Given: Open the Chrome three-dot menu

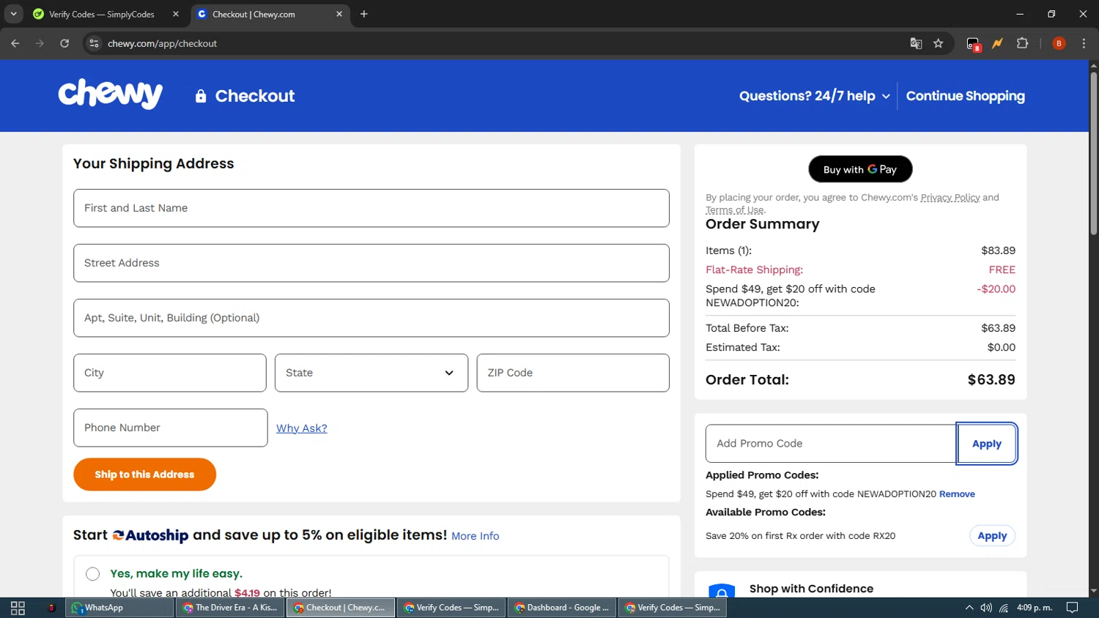Looking at the screenshot, I should point(1084,43).
